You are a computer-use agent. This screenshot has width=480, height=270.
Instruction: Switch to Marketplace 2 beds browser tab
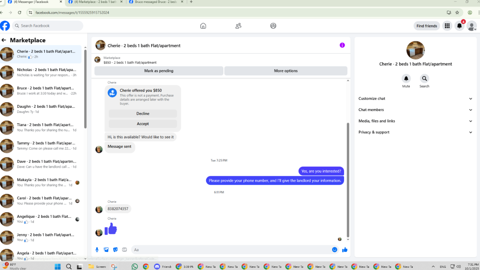coord(95,2)
